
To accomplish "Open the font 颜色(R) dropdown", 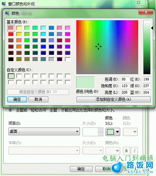I will tap(113, 151).
